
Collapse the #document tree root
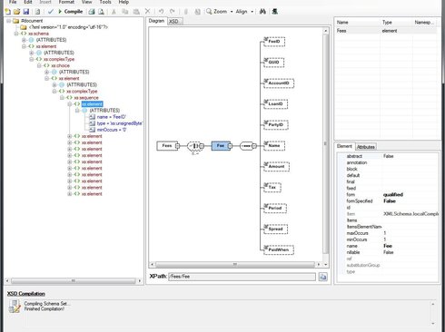9,21
